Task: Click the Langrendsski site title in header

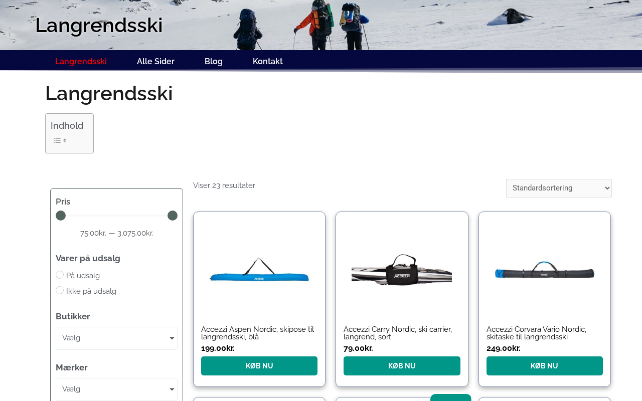Action: (x=99, y=25)
